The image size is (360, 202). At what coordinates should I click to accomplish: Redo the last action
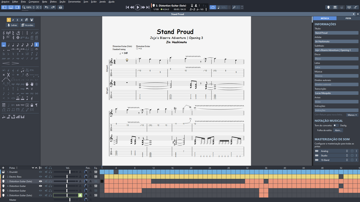point(53,7)
